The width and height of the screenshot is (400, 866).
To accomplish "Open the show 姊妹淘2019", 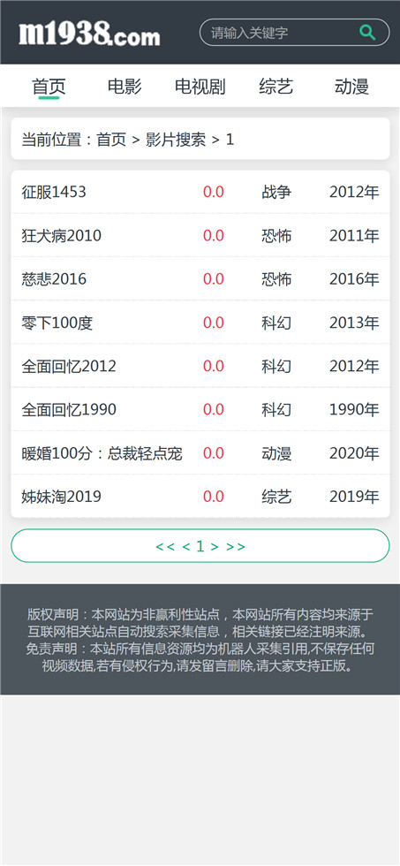I will pyautogui.click(x=61, y=496).
